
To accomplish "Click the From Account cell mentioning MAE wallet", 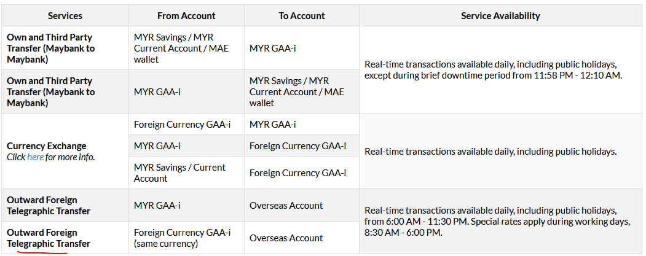I will pyautogui.click(x=181, y=48).
